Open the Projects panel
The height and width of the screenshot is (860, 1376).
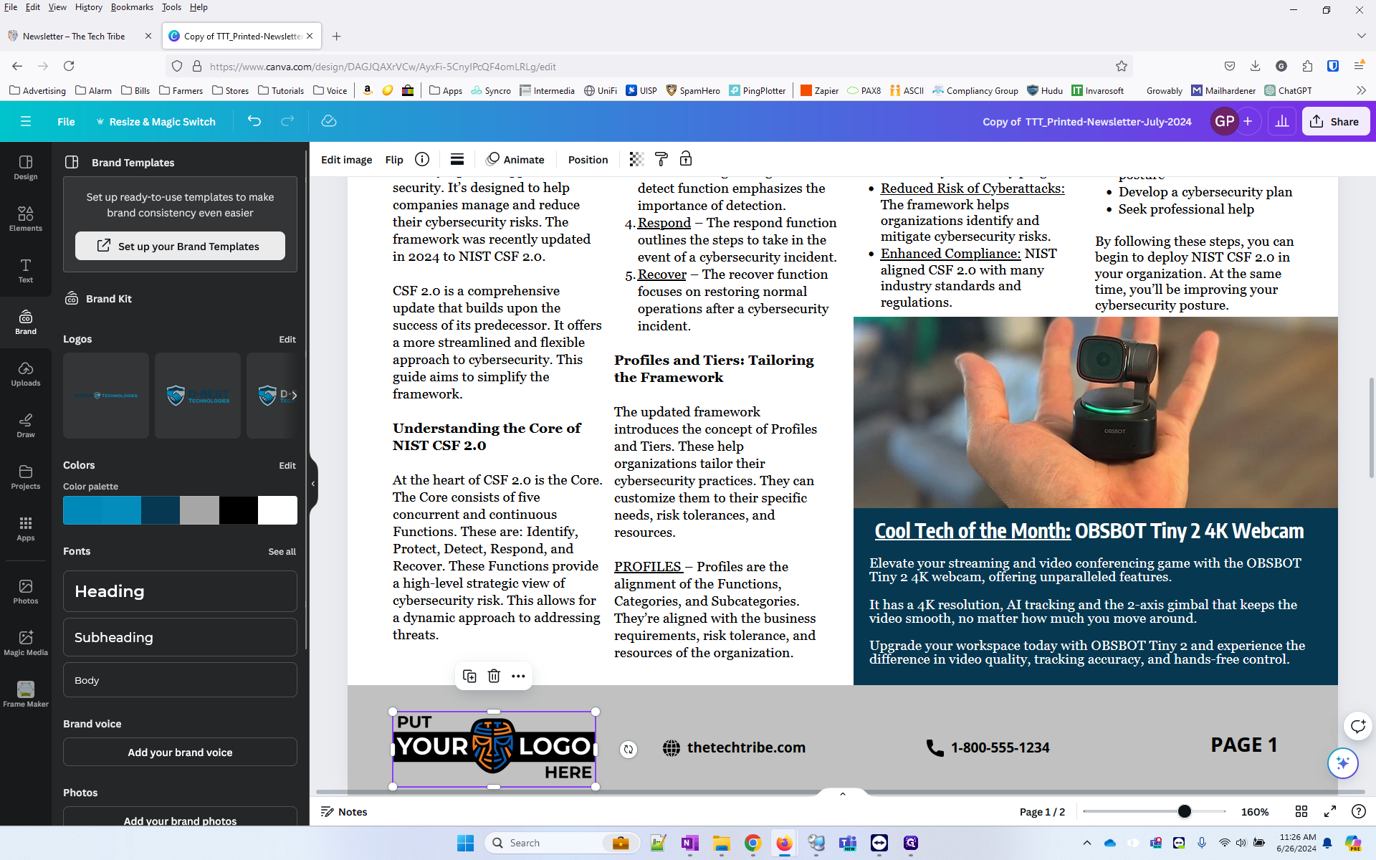point(26,477)
